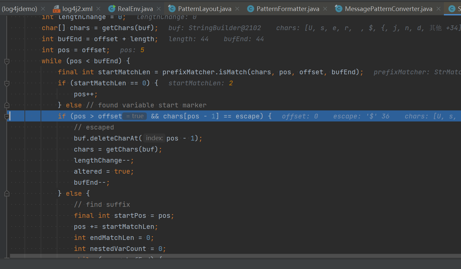Click the 'offset: 0' inline debug value
This screenshot has width=461, height=269.
click(x=300, y=116)
